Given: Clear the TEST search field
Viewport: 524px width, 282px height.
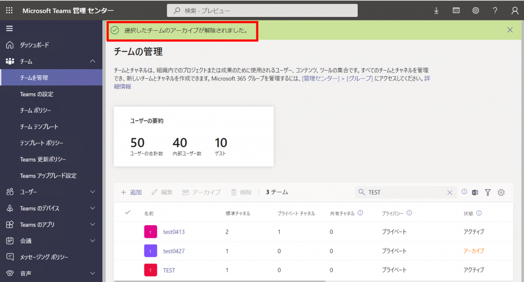Looking at the screenshot, I should (450, 192).
